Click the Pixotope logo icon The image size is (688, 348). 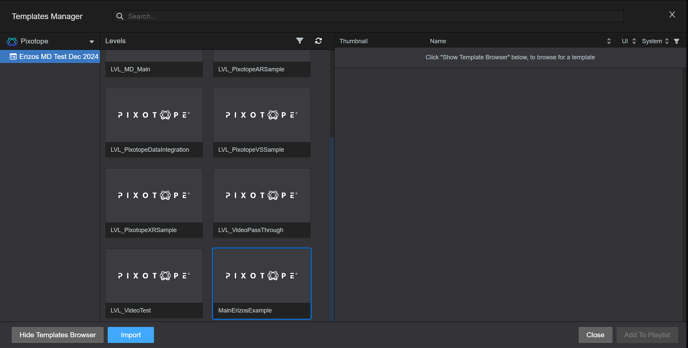pyautogui.click(x=12, y=42)
